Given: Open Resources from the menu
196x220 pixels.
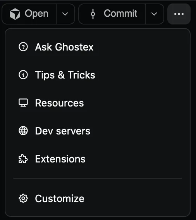Looking at the screenshot, I should click(x=98, y=103).
